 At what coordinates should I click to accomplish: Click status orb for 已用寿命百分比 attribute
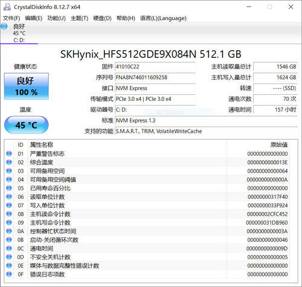pyautogui.click(x=9, y=188)
